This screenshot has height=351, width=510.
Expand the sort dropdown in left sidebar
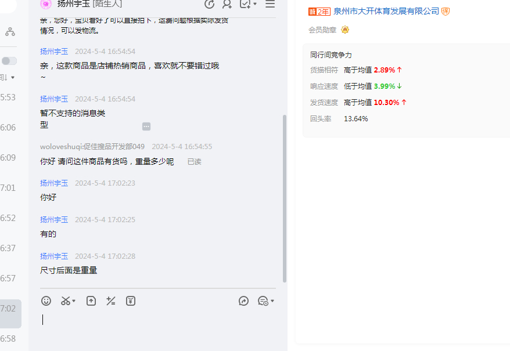tap(13, 77)
